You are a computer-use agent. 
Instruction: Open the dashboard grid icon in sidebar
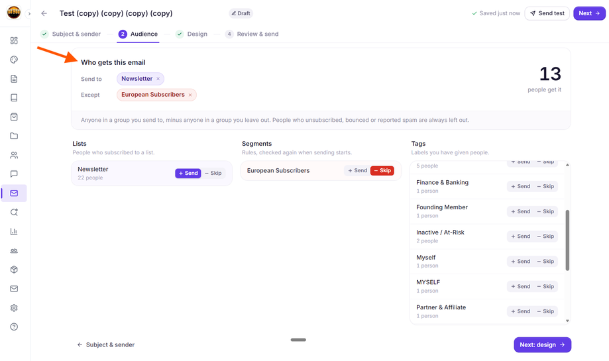tap(14, 40)
